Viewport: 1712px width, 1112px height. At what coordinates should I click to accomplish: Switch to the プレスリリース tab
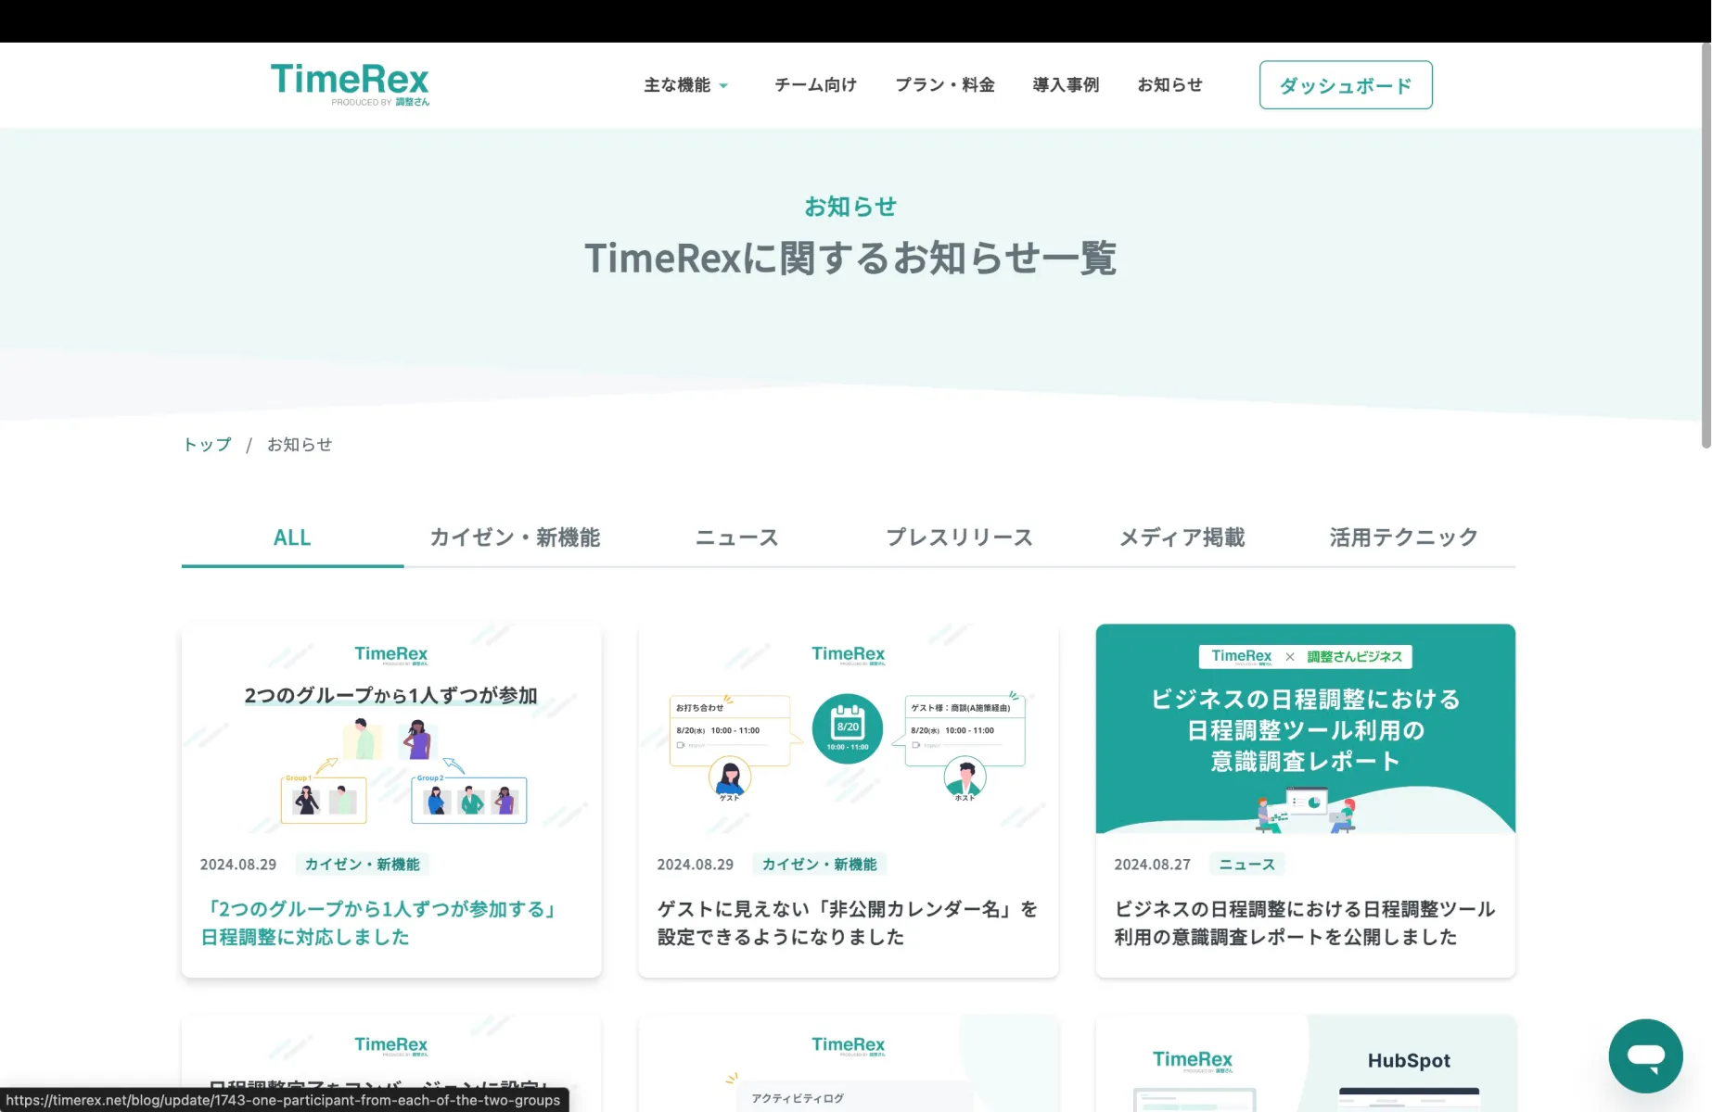pyautogui.click(x=959, y=537)
